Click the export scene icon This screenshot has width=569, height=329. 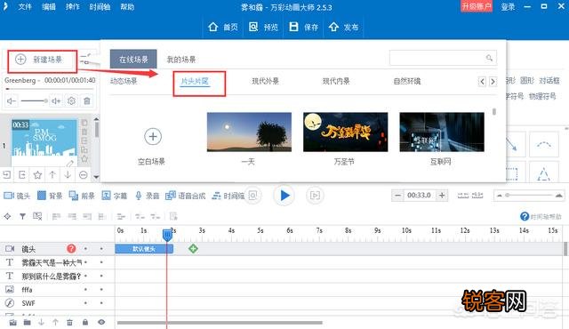point(21,175)
